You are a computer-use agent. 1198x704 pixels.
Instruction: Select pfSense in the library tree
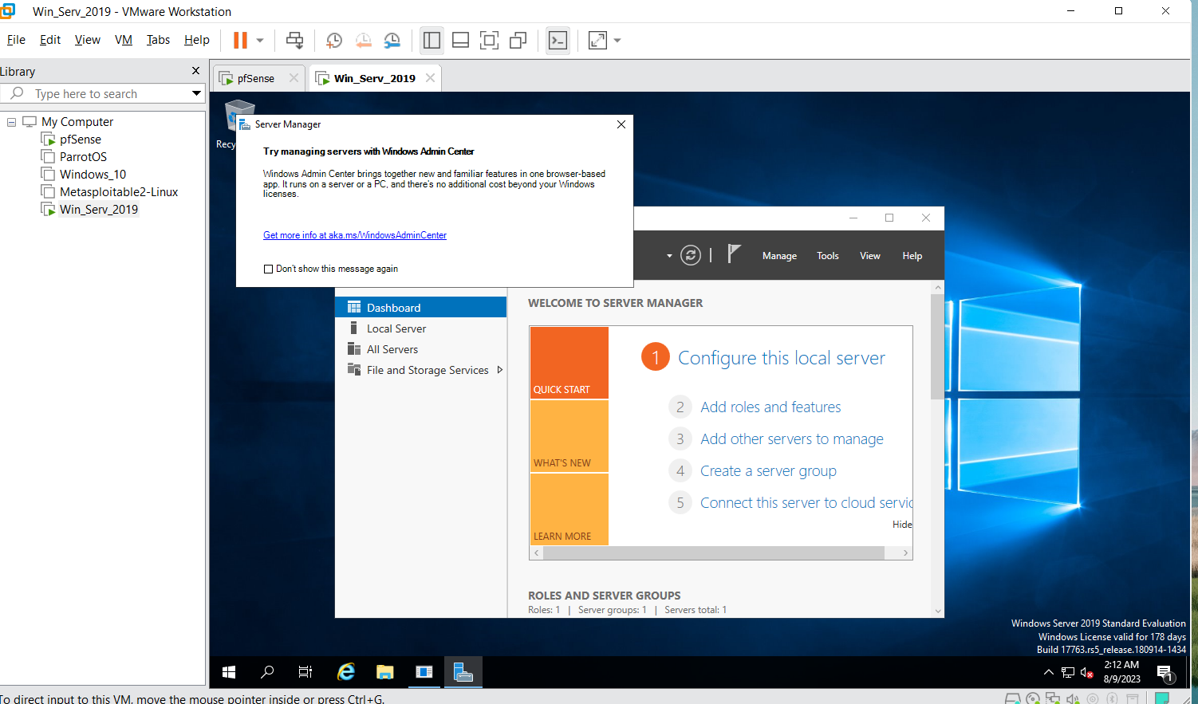point(81,140)
